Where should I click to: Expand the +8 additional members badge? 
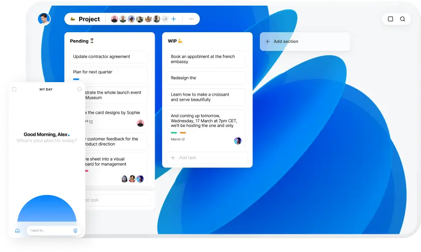click(x=164, y=19)
